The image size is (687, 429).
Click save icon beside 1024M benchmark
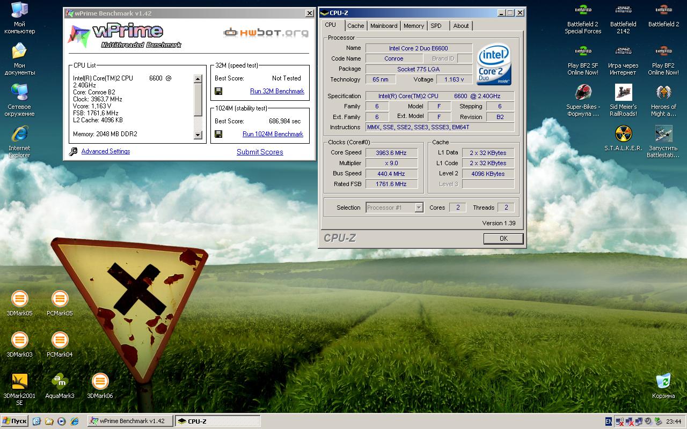click(218, 134)
